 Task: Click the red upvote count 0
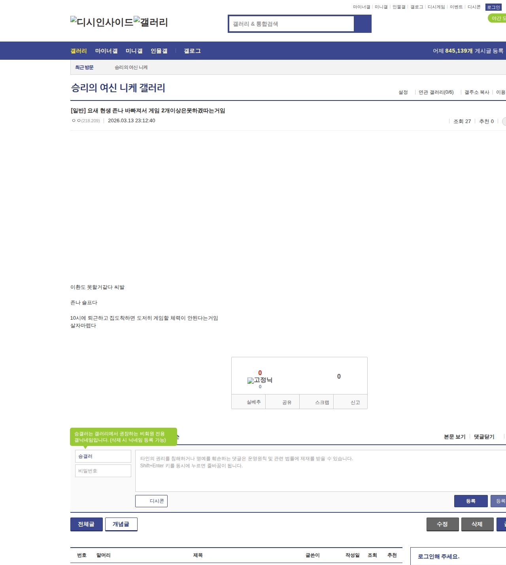coord(260,373)
